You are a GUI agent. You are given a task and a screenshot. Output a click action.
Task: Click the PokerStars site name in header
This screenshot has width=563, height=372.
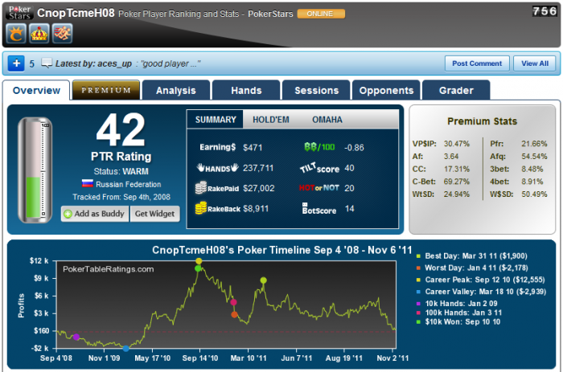[x=270, y=14]
